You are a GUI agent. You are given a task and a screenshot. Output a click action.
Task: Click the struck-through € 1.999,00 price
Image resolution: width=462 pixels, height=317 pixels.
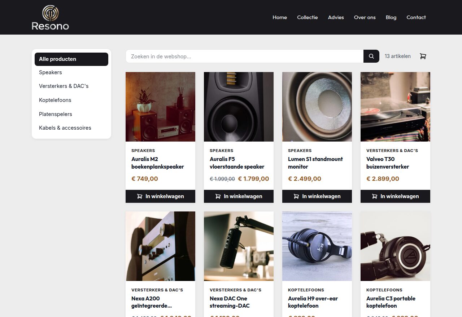pyautogui.click(x=222, y=179)
